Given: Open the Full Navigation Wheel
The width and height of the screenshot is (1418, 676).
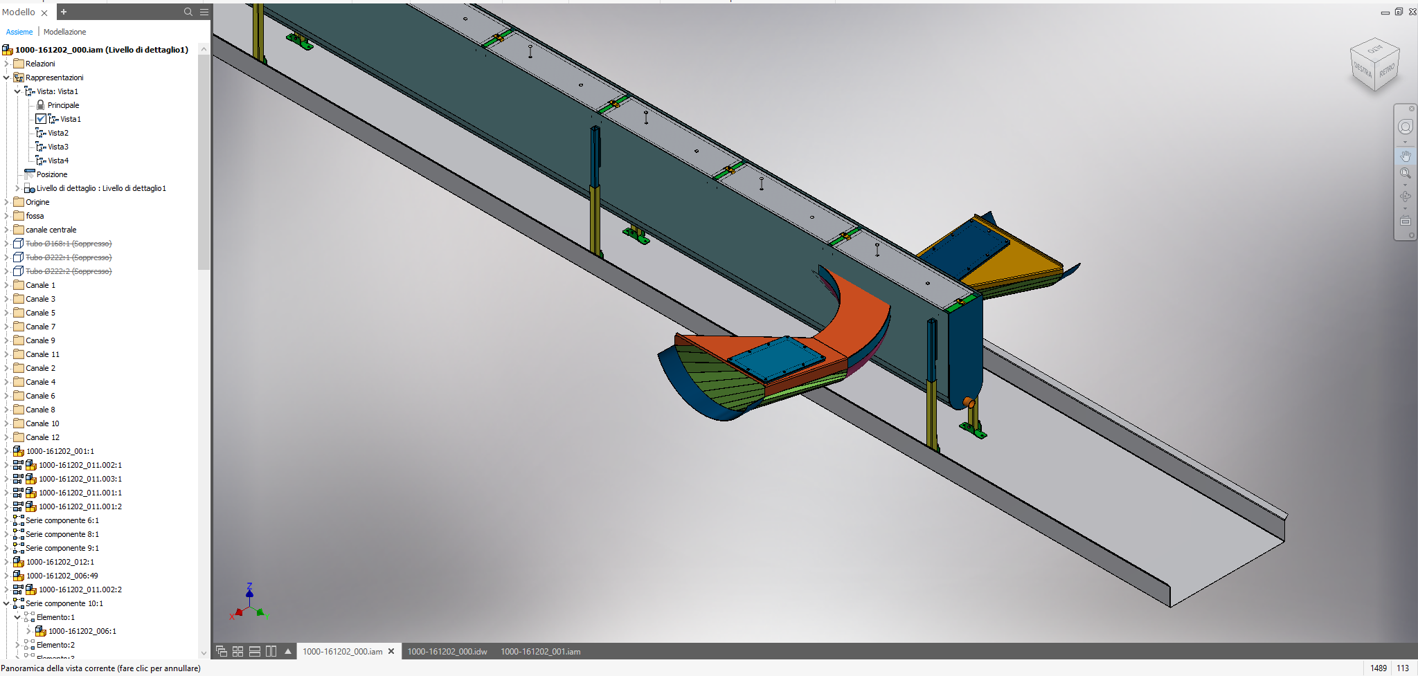Looking at the screenshot, I should click(x=1405, y=127).
